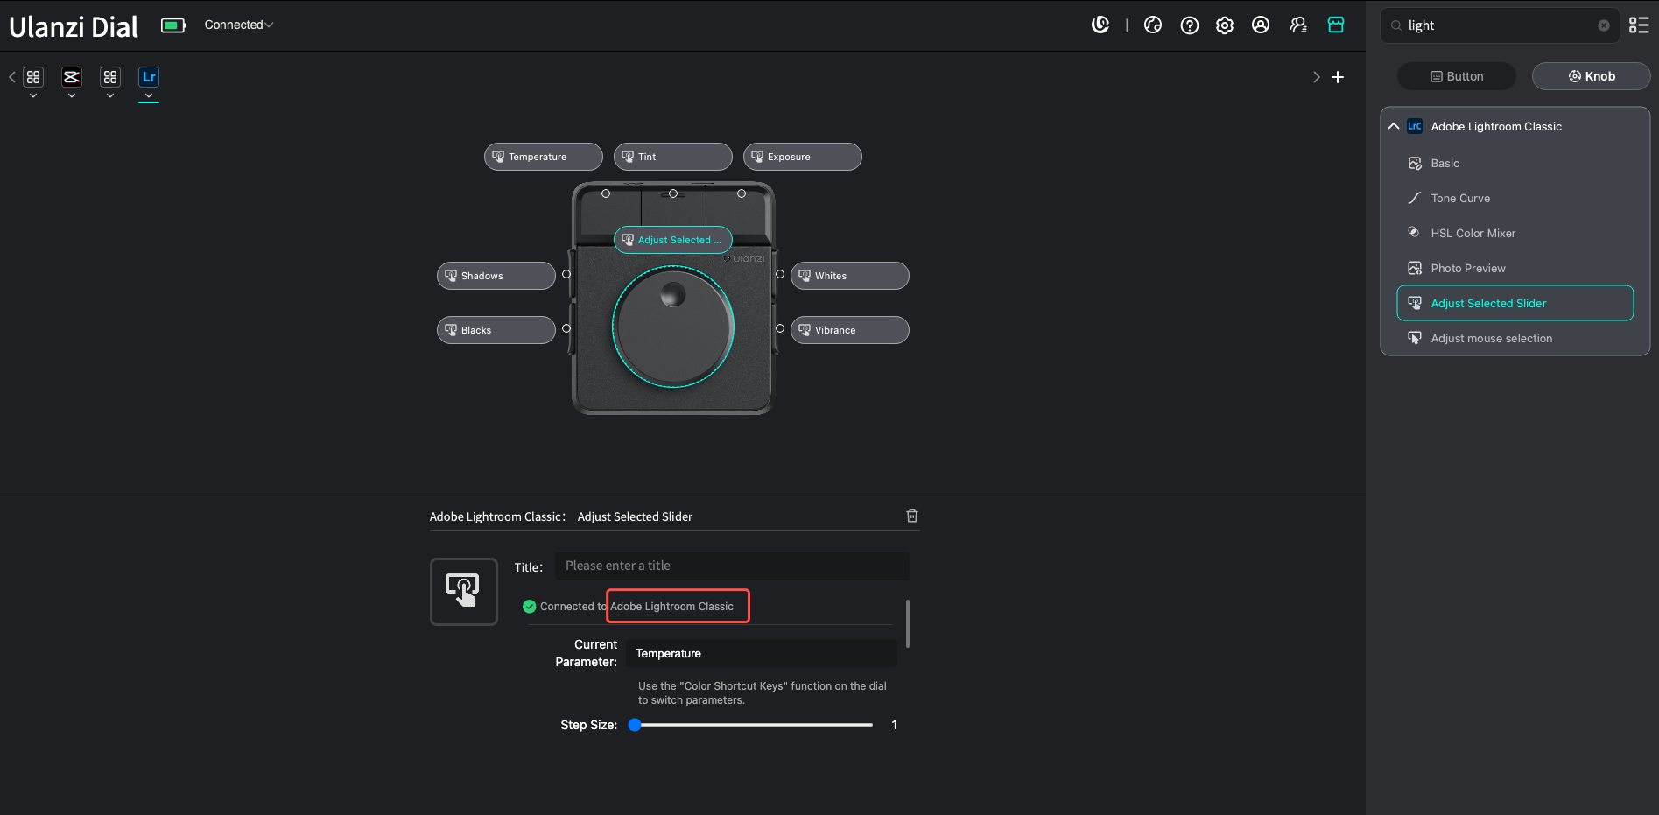The width and height of the screenshot is (1659, 815).
Task: Click the Vibrance key assignment
Action: pyautogui.click(x=850, y=330)
